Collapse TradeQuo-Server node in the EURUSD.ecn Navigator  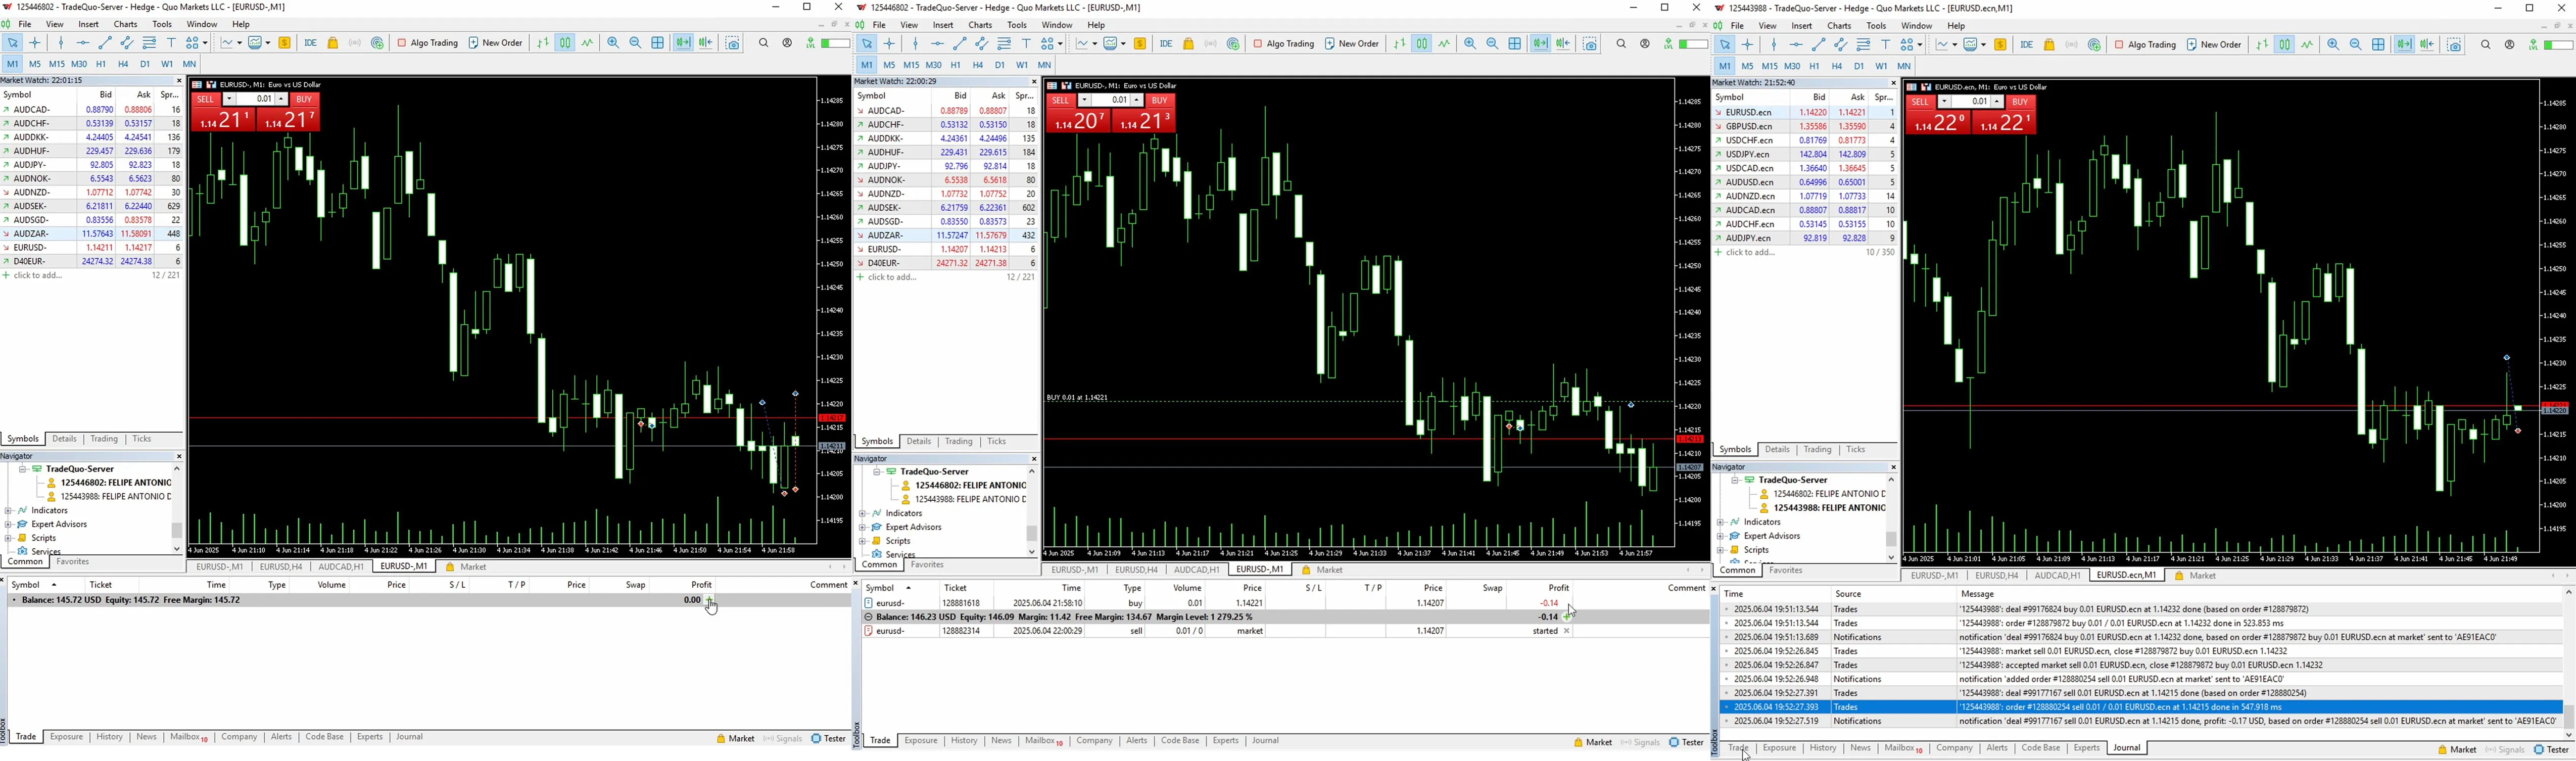click(x=1735, y=480)
